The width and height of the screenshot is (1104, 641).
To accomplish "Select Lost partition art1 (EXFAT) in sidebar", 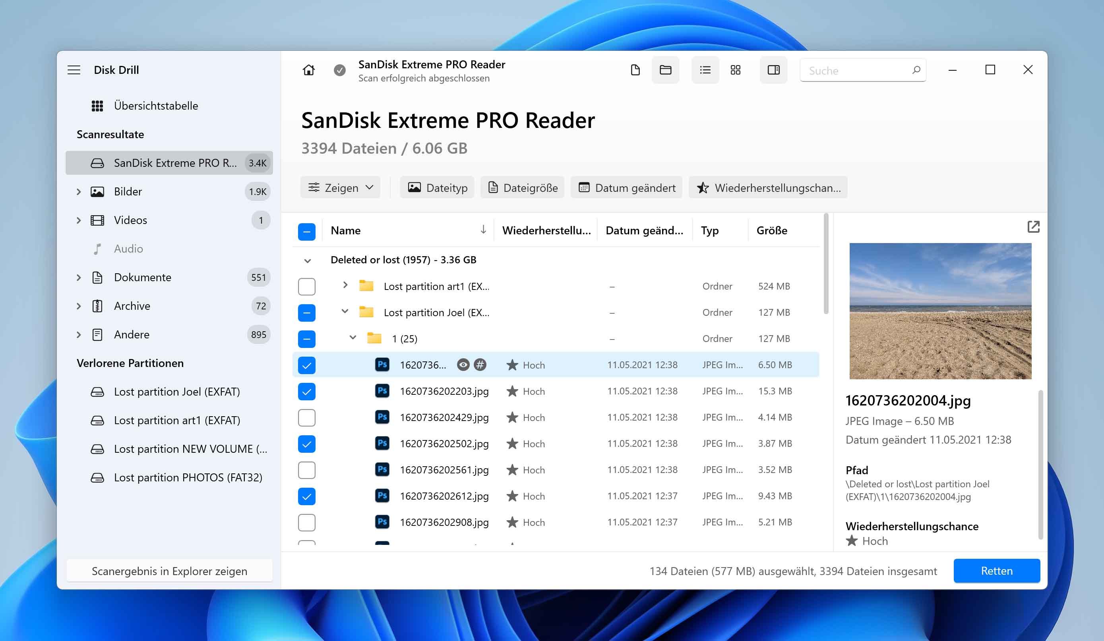I will click(x=169, y=420).
